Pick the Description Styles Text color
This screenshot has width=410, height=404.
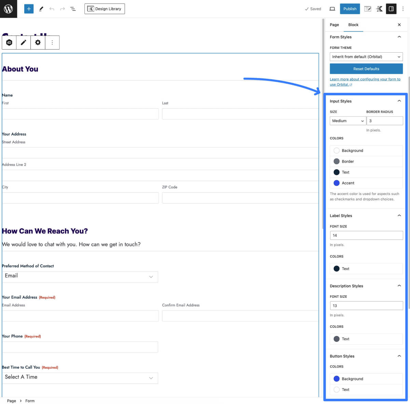[366, 339]
